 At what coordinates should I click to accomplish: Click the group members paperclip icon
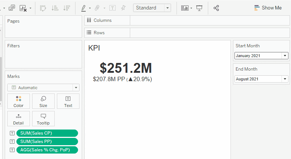pyautogui.click(x=97, y=8)
